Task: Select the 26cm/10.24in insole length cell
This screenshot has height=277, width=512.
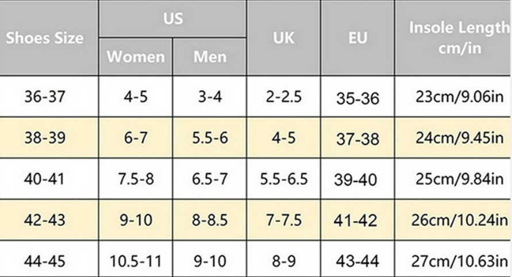Action: (459, 221)
